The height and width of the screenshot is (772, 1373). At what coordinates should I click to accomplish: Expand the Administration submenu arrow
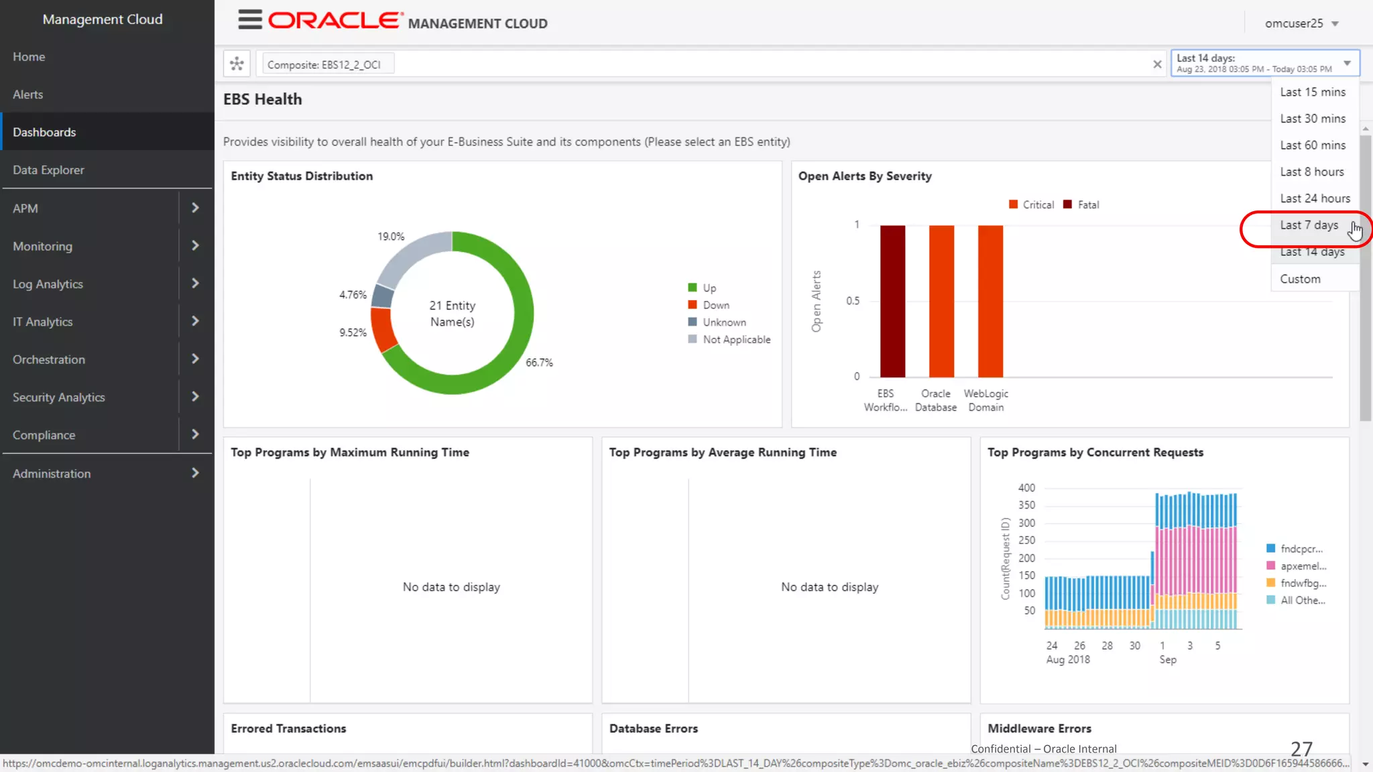[x=195, y=473]
